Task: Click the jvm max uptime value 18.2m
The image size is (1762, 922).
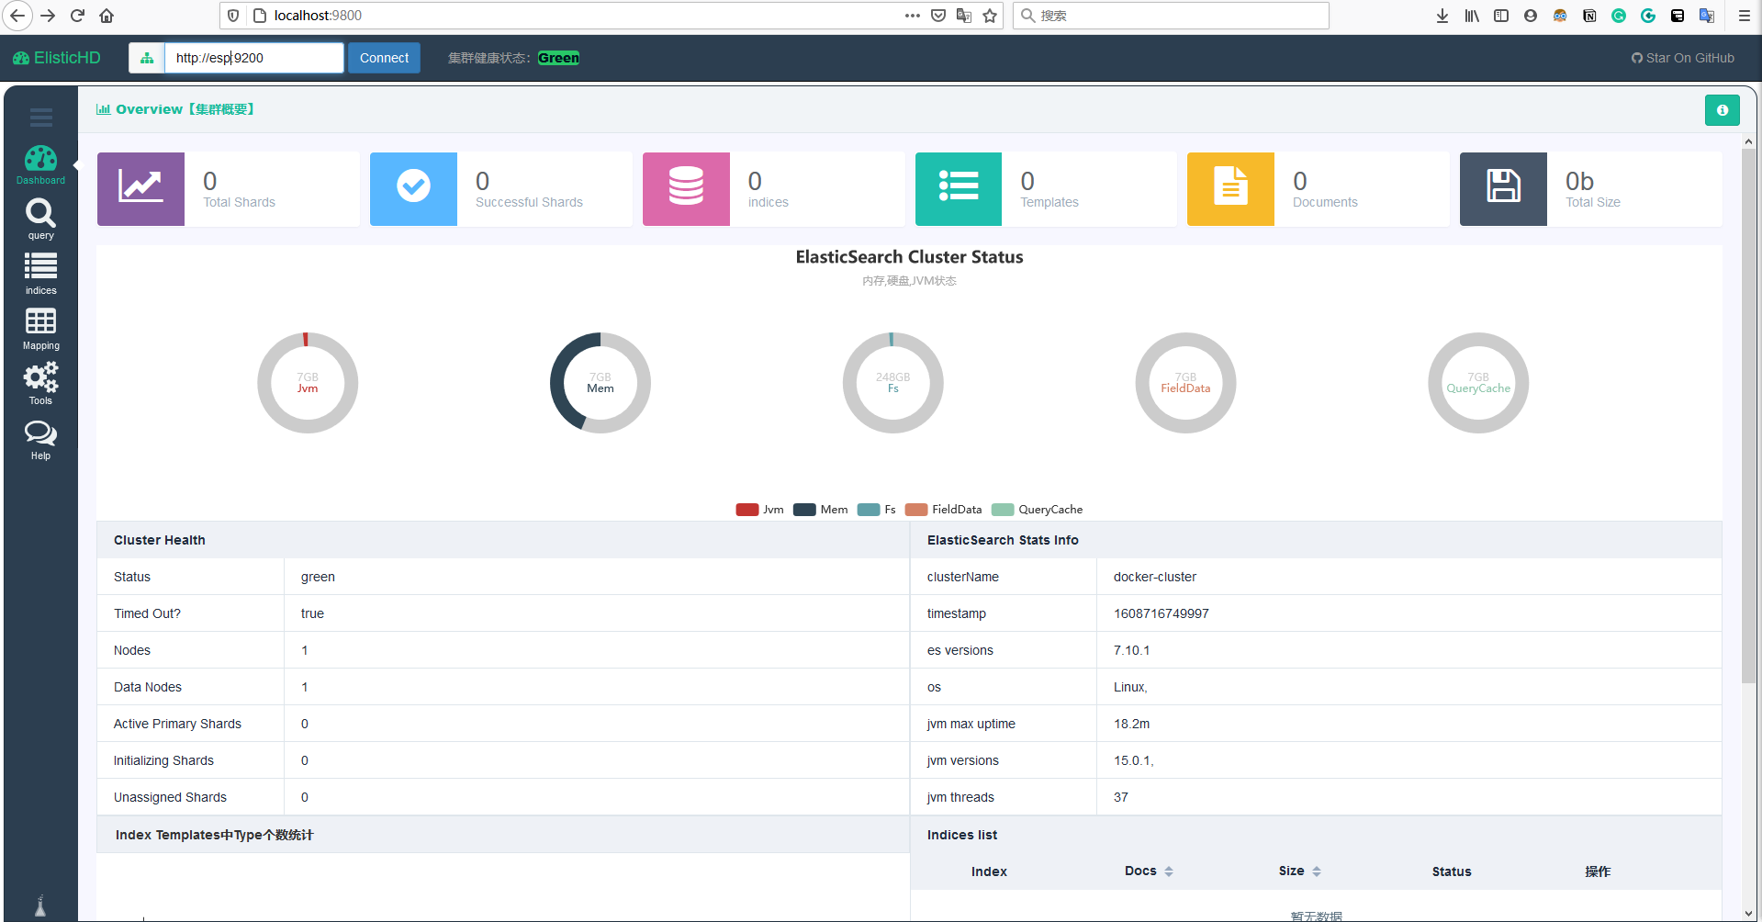Action: [x=1131, y=724]
